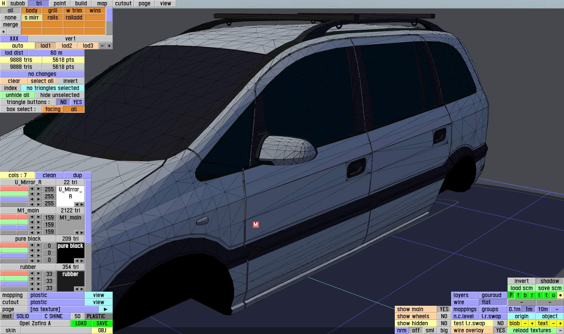Viewport: 564px width, 334px height.
Task: Increase M1_main red value with right arrow
Action: pos(38,217)
